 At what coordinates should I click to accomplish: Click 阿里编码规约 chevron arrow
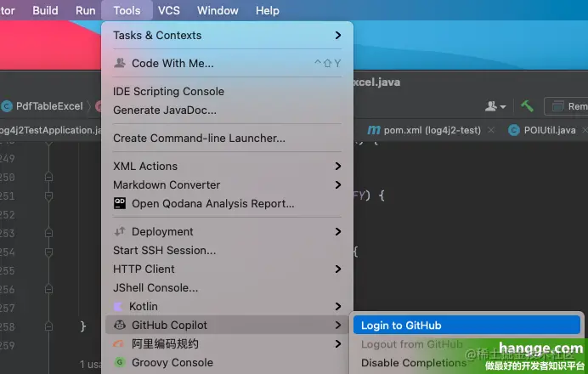tap(338, 344)
